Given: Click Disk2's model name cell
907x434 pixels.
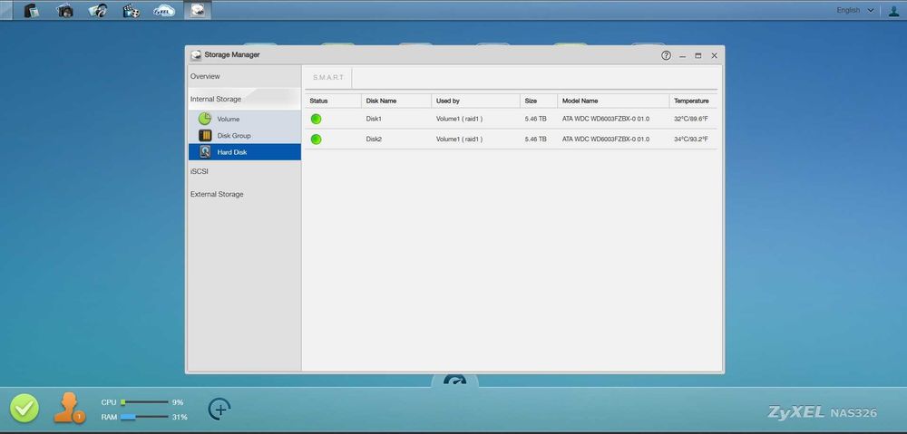Looking at the screenshot, I should pos(606,140).
